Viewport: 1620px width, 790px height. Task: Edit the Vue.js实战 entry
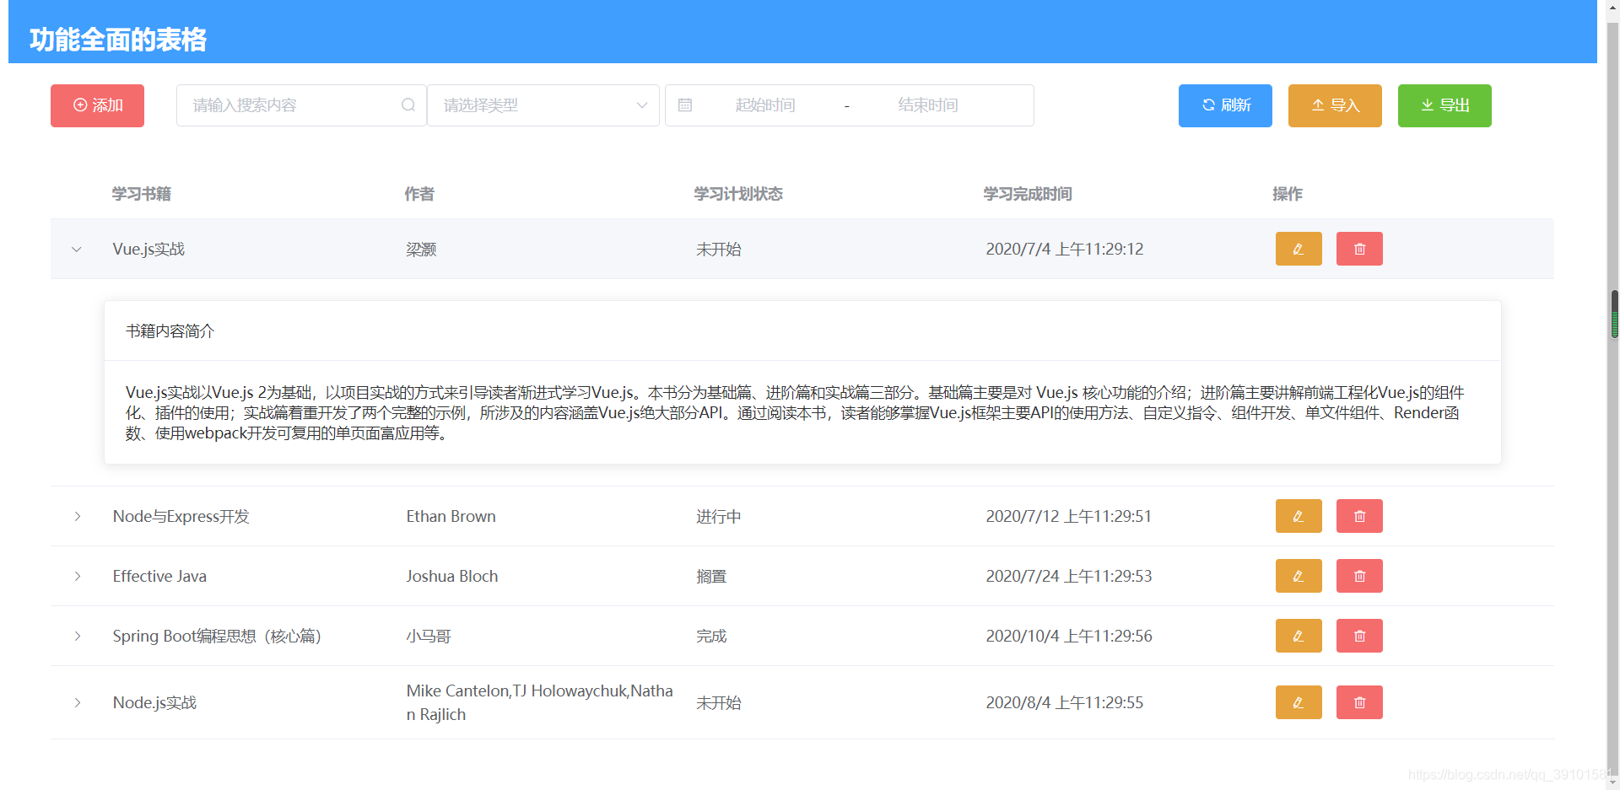pyautogui.click(x=1299, y=249)
